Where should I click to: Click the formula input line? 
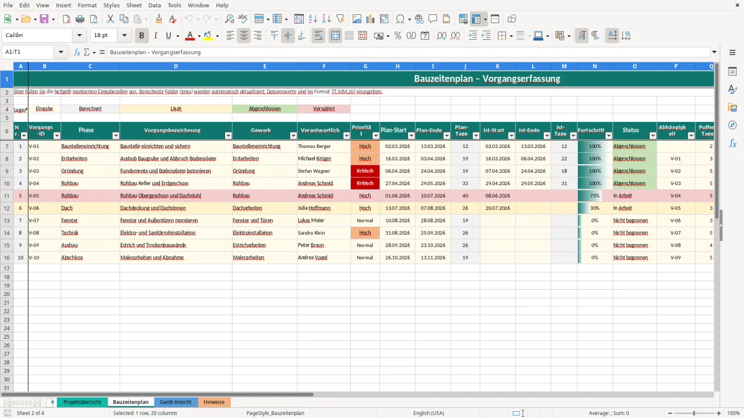coord(408,52)
